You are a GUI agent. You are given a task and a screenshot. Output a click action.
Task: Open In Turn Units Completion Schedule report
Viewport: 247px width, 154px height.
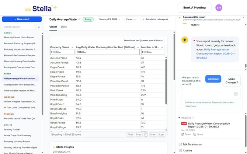click(20, 108)
